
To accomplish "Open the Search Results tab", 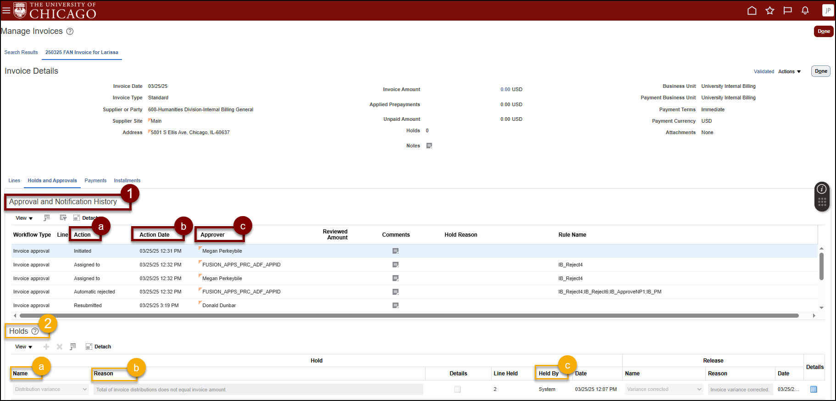I will (21, 52).
